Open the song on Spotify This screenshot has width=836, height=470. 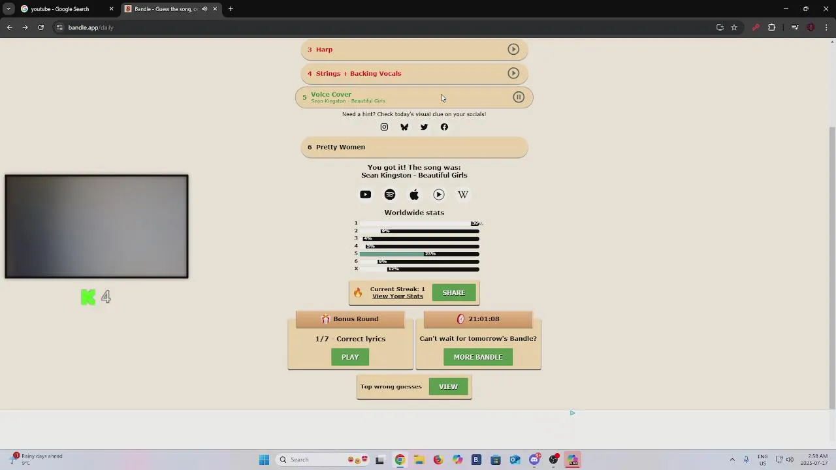pyautogui.click(x=390, y=195)
